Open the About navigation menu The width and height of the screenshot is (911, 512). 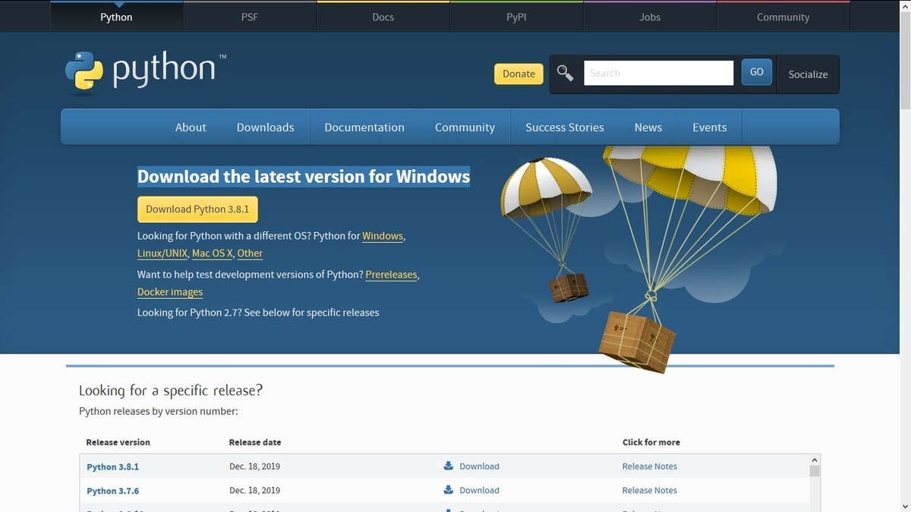[x=191, y=127]
